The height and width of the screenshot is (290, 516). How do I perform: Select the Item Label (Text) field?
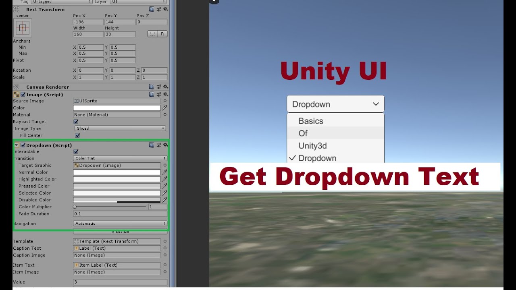[117, 265]
